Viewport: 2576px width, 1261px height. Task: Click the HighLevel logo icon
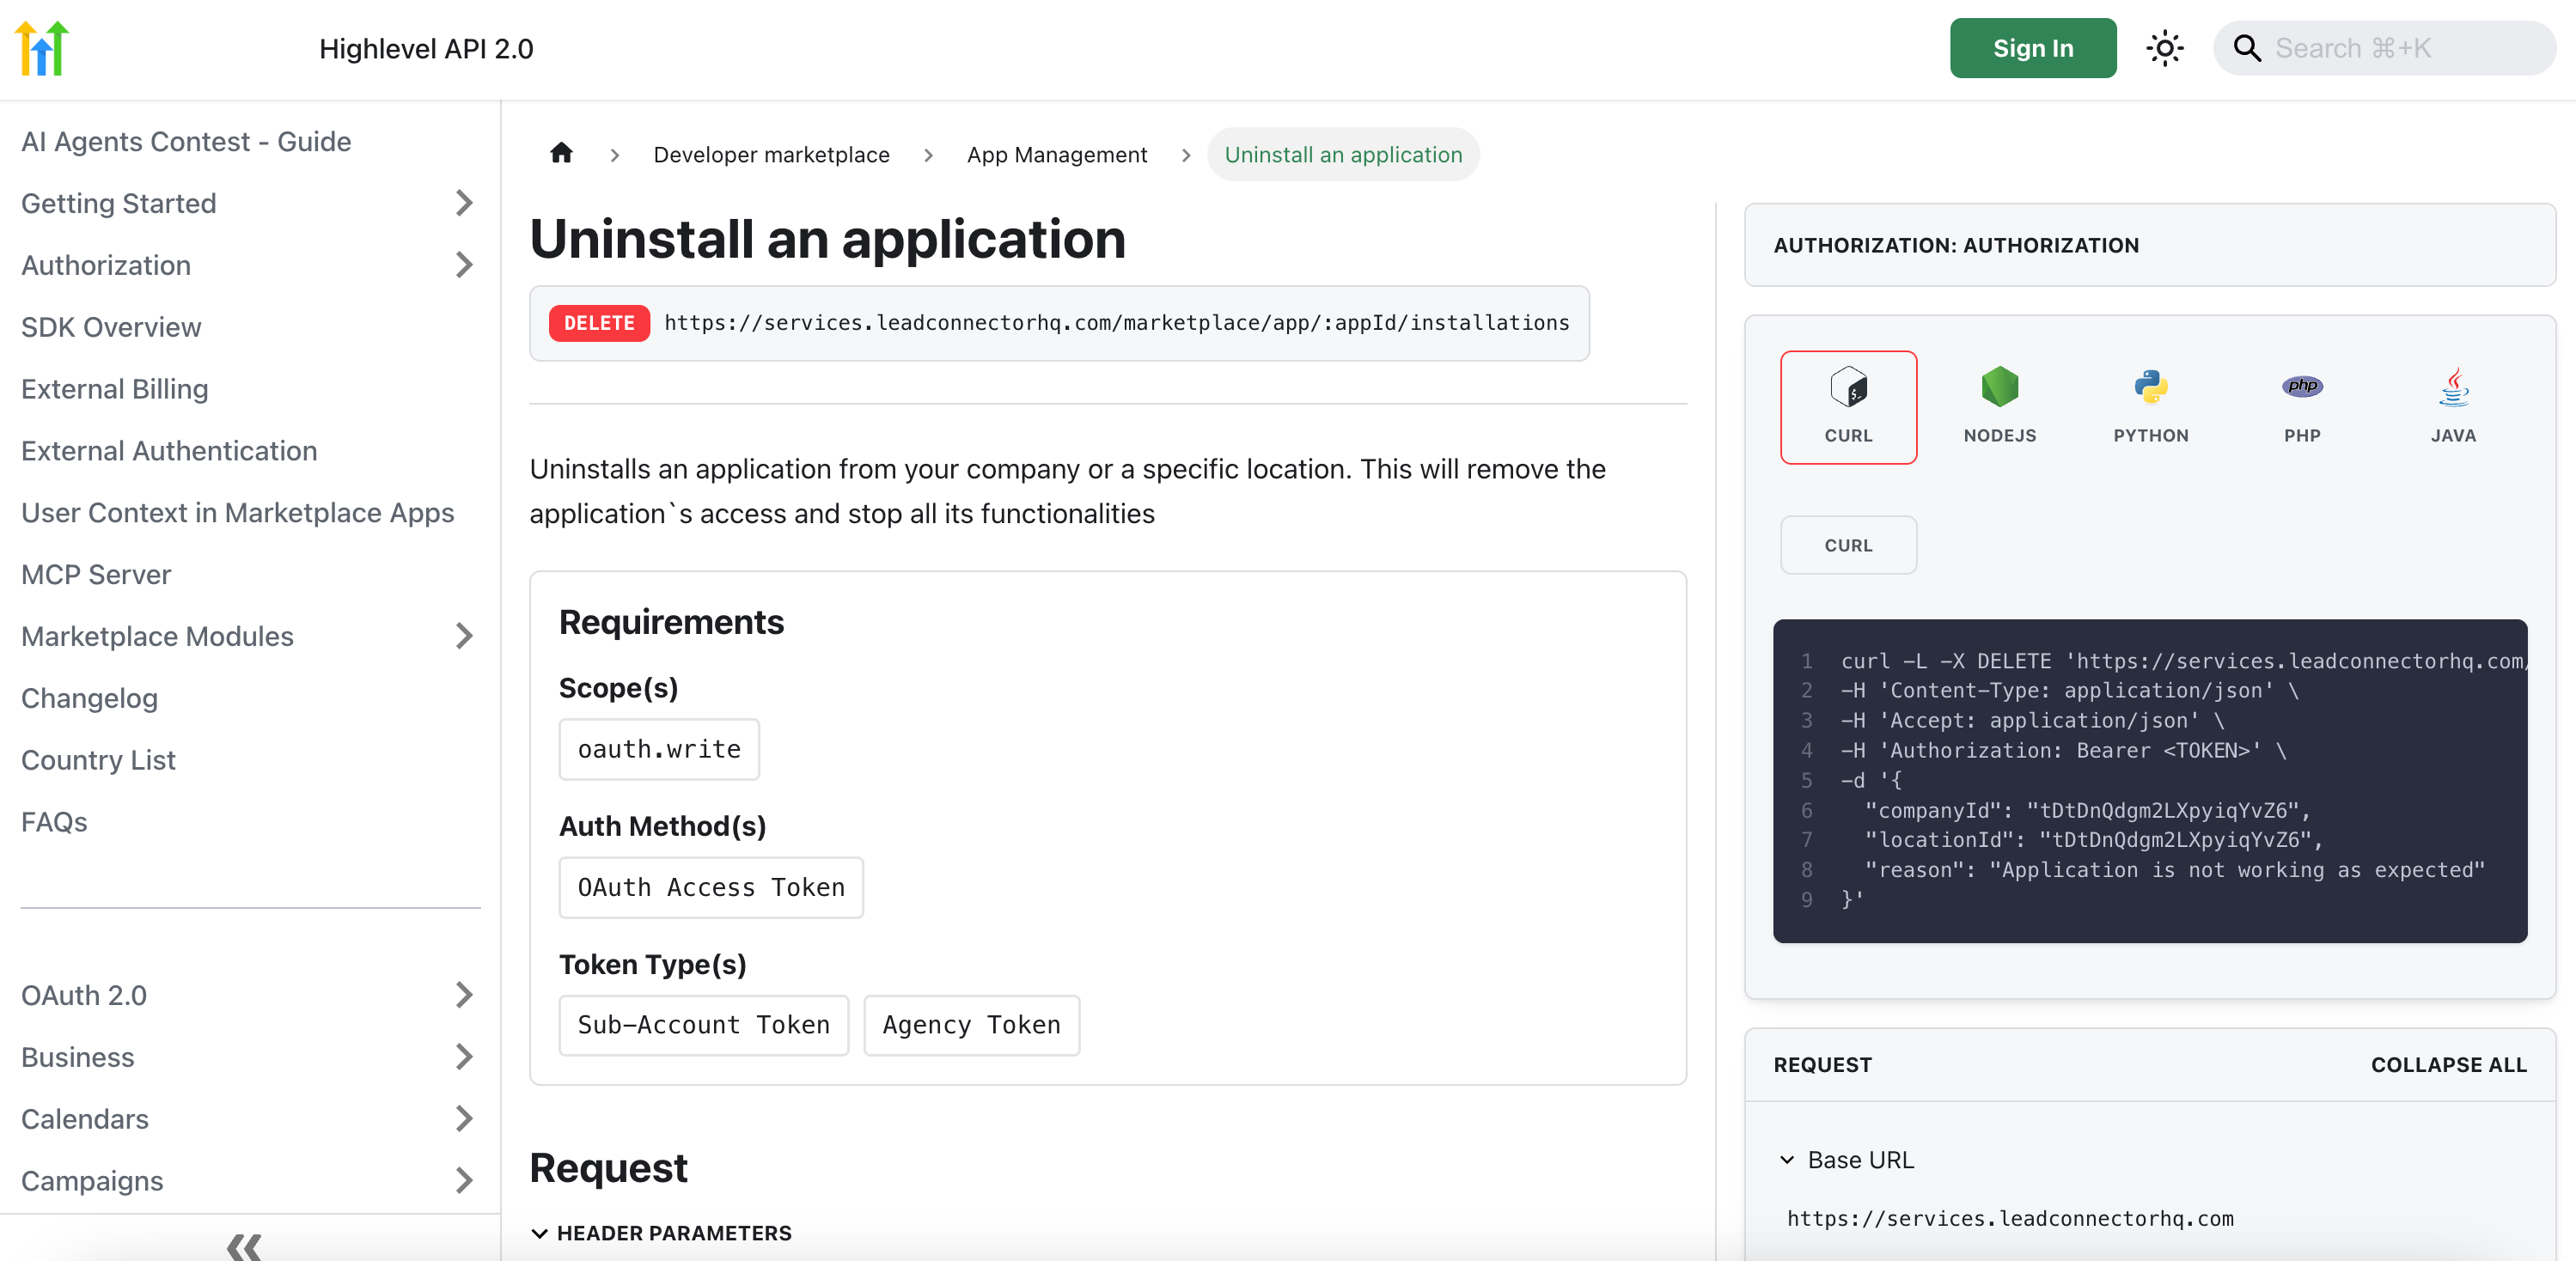click(42, 48)
